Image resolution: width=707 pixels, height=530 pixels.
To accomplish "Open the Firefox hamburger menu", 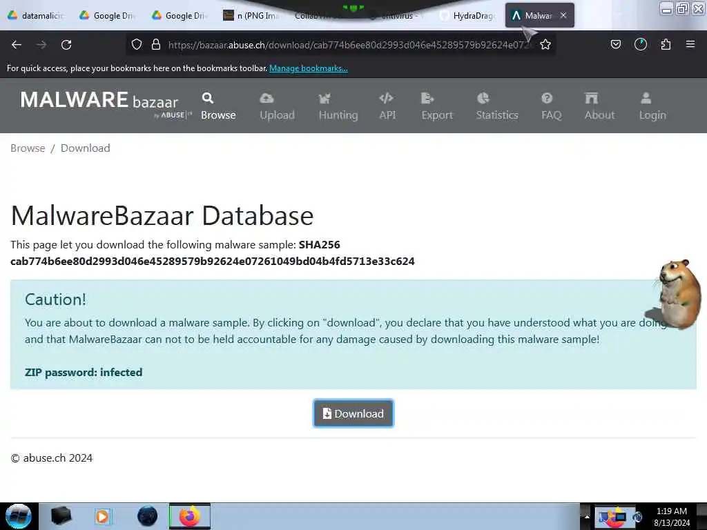I will tap(690, 44).
